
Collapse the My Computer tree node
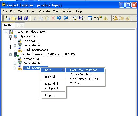(10, 37)
